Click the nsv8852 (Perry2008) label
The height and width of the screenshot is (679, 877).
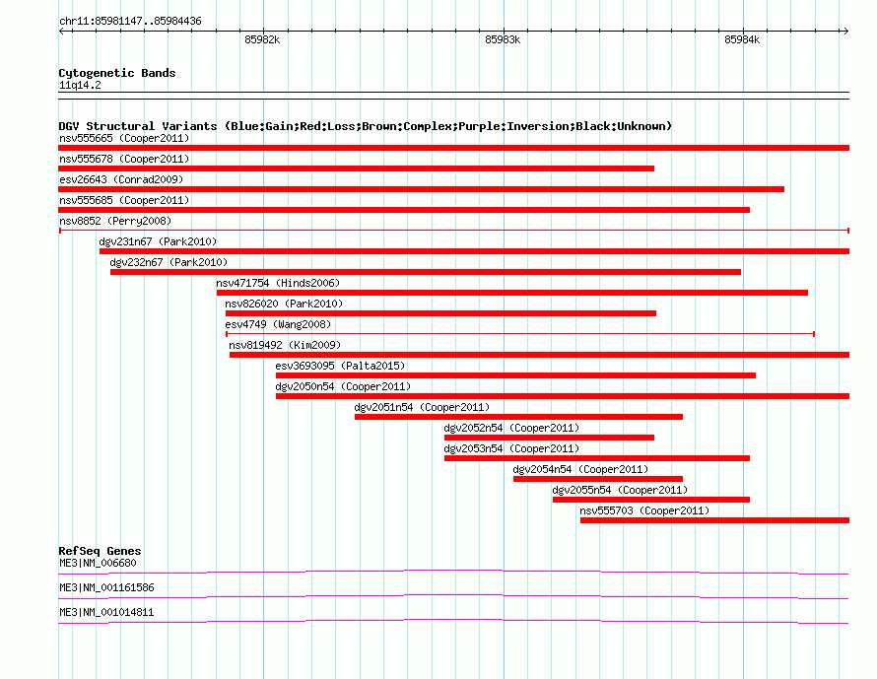pyautogui.click(x=115, y=221)
